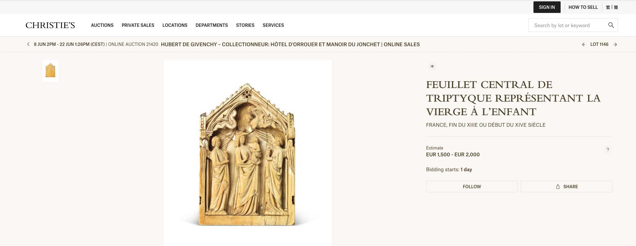The width and height of the screenshot is (636, 246).
Task: Switch language to Simplified Chinese
Action: click(616, 7)
